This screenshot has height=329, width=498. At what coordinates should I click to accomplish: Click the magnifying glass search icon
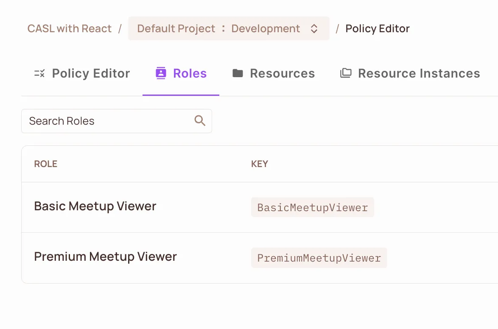tap(200, 121)
